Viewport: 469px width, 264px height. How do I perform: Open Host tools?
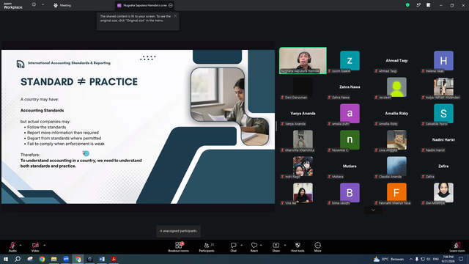click(298, 247)
